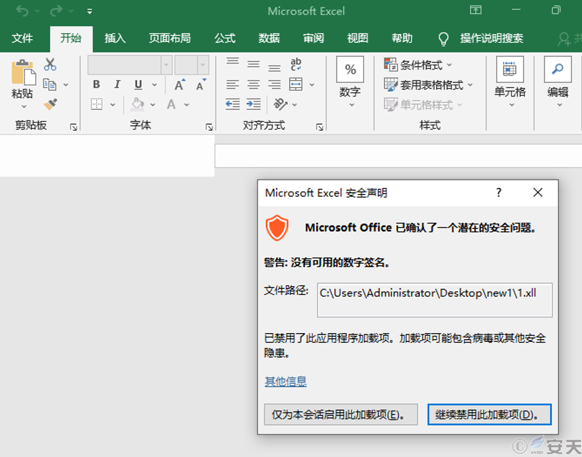
Task: Expand the Font Color dropdown arrow
Action: (x=187, y=105)
